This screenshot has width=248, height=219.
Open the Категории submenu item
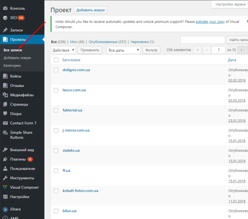click(12, 66)
